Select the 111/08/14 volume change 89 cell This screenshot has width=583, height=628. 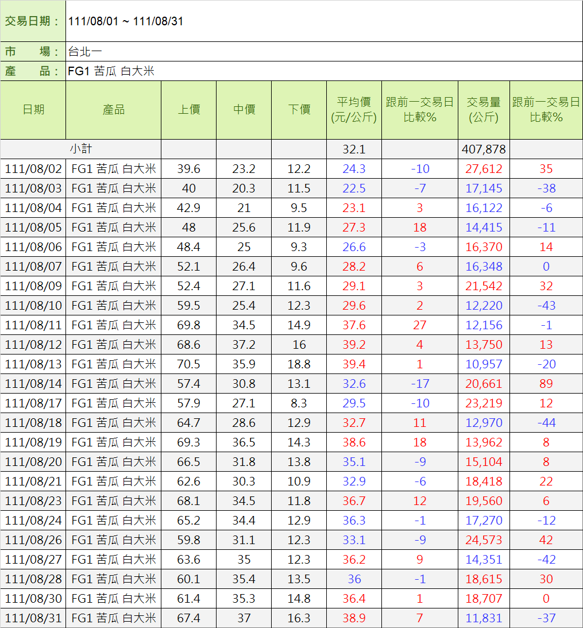(x=546, y=384)
